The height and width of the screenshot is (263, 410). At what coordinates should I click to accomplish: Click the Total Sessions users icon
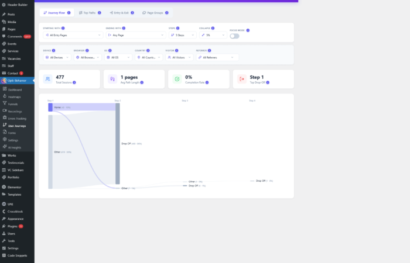tap(47, 79)
